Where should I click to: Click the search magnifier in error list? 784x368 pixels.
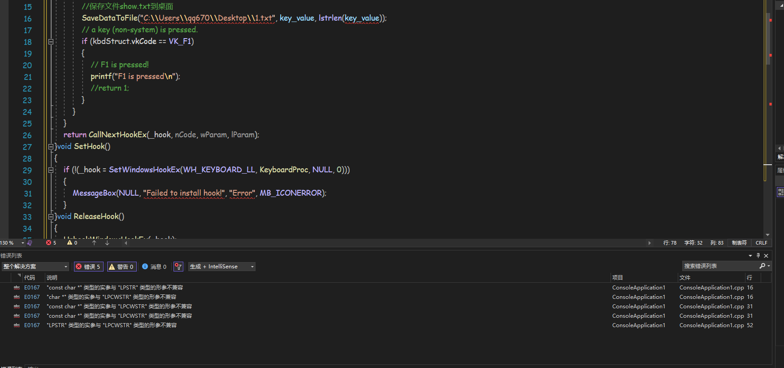762,266
